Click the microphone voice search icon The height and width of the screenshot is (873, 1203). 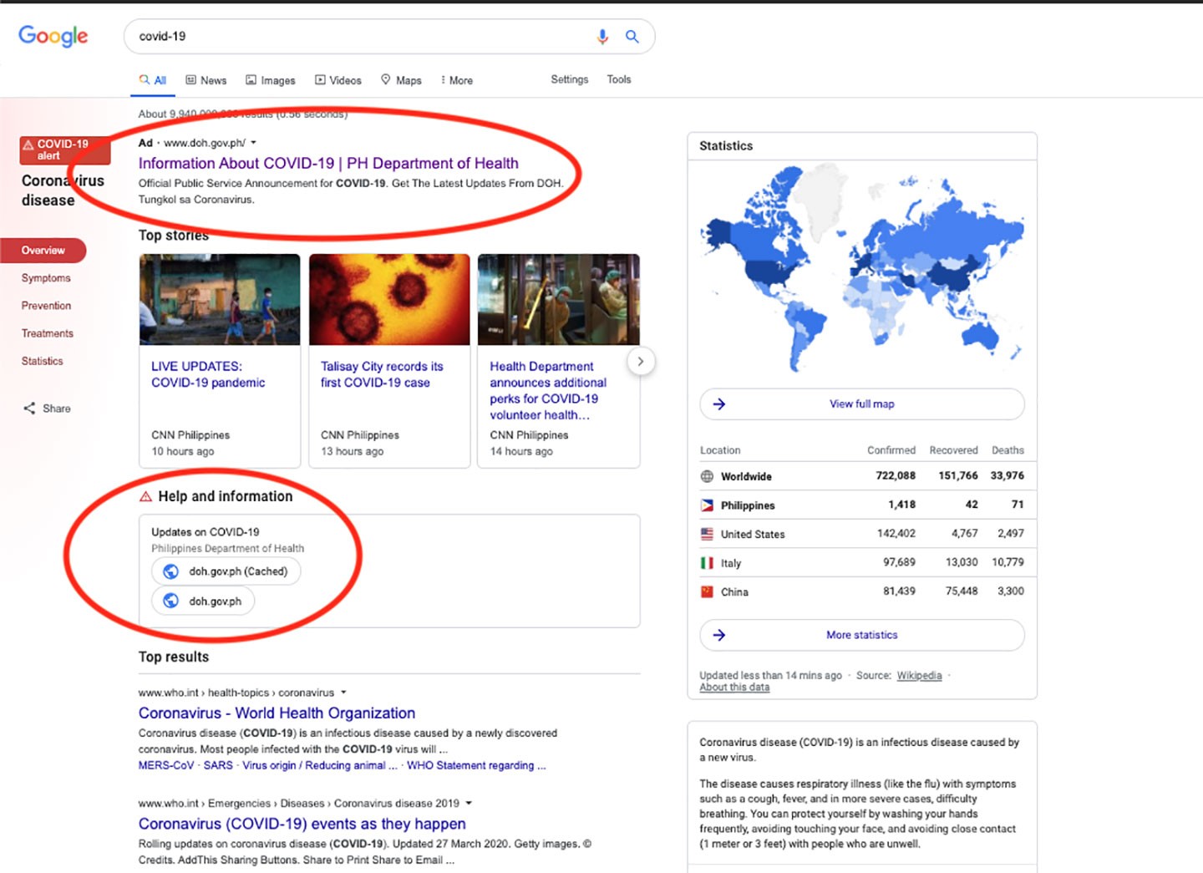pyautogui.click(x=602, y=37)
